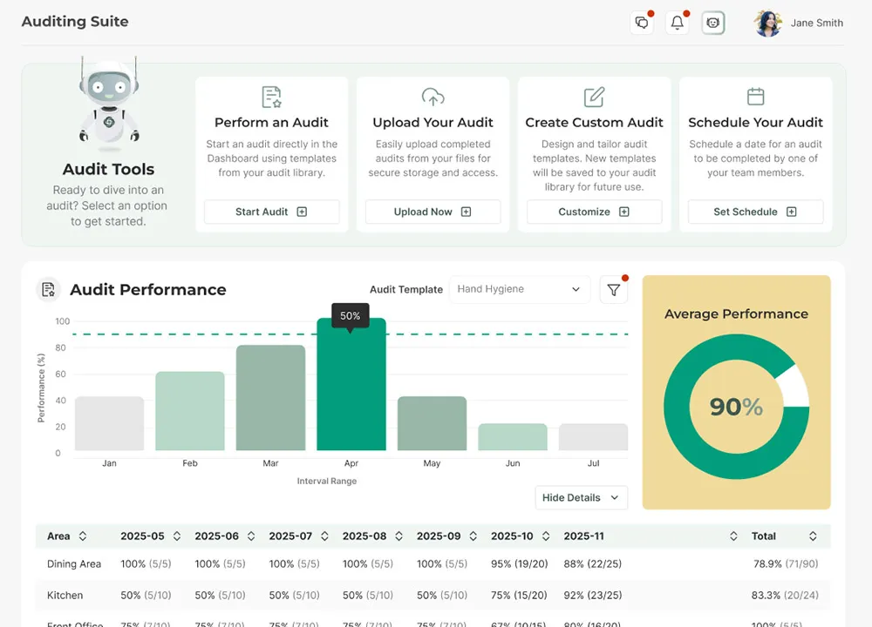
Task: Click Kitchen total 83.3% (20/24)
Action: click(x=785, y=596)
